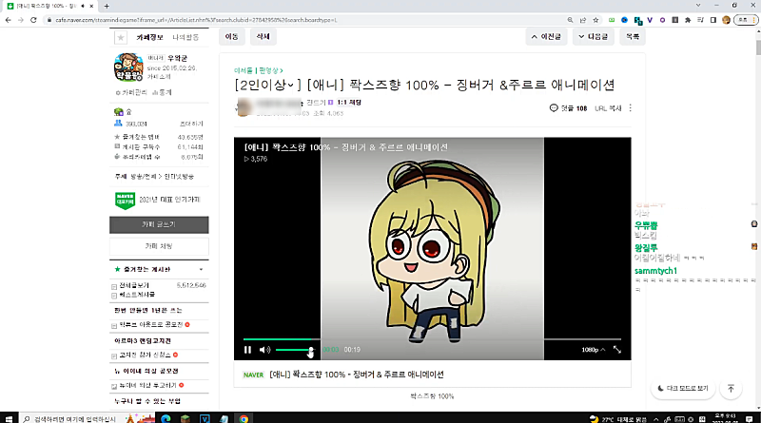Seek on the video progress bar
Viewport: 761px width, 423px height.
(432, 339)
